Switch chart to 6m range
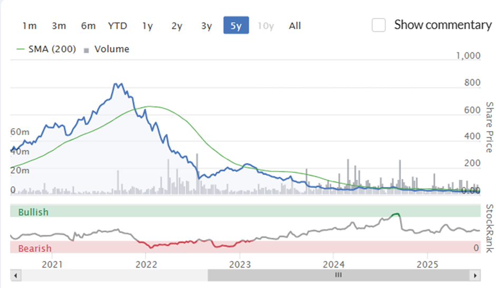496x288 pixels. click(88, 25)
